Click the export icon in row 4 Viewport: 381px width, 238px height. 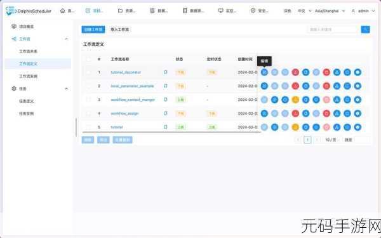click(347, 114)
